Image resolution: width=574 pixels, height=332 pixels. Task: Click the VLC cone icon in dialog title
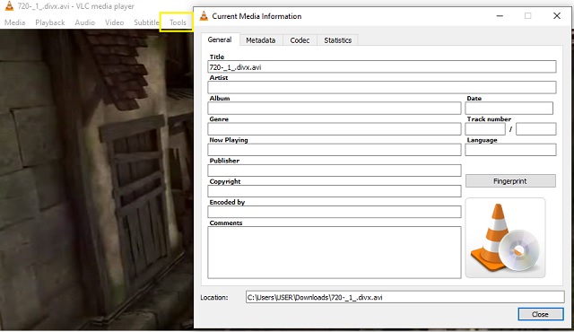pos(204,16)
